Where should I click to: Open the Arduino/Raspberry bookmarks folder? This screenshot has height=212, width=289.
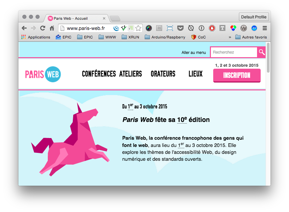point(165,37)
